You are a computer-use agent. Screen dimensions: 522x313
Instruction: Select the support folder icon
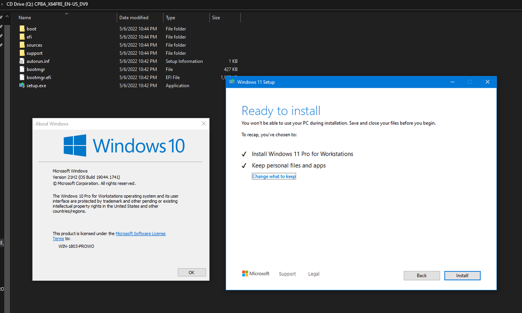22,53
